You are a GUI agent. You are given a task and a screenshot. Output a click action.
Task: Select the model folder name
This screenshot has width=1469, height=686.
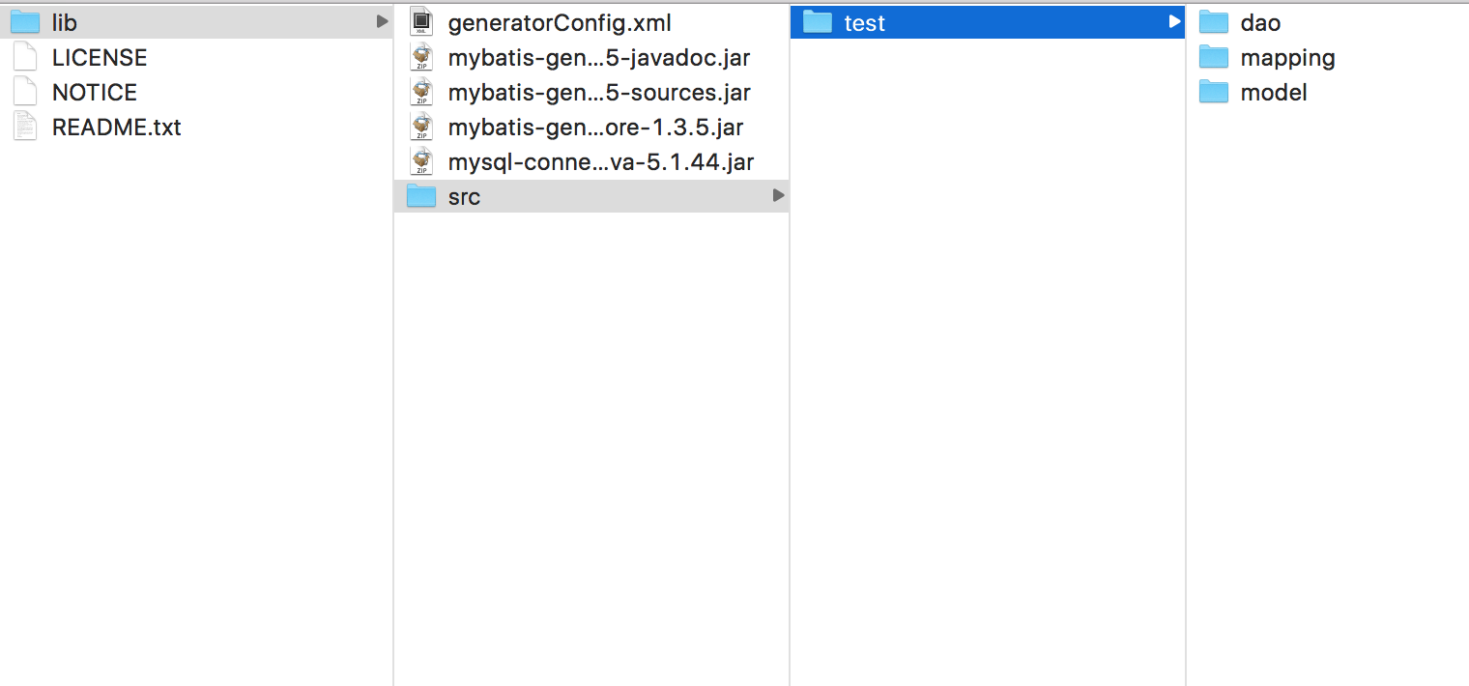click(x=1274, y=93)
